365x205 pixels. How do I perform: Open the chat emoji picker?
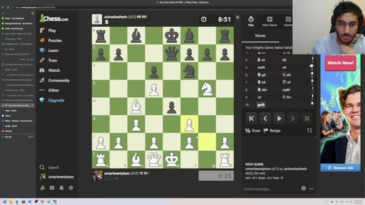coord(303,188)
